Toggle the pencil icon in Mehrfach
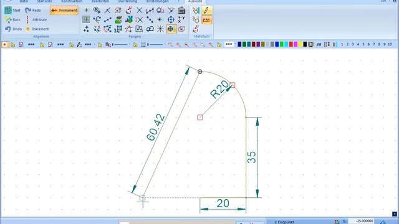Image resolution: width=399 pixels, height=224 pixels. coord(206,11)
